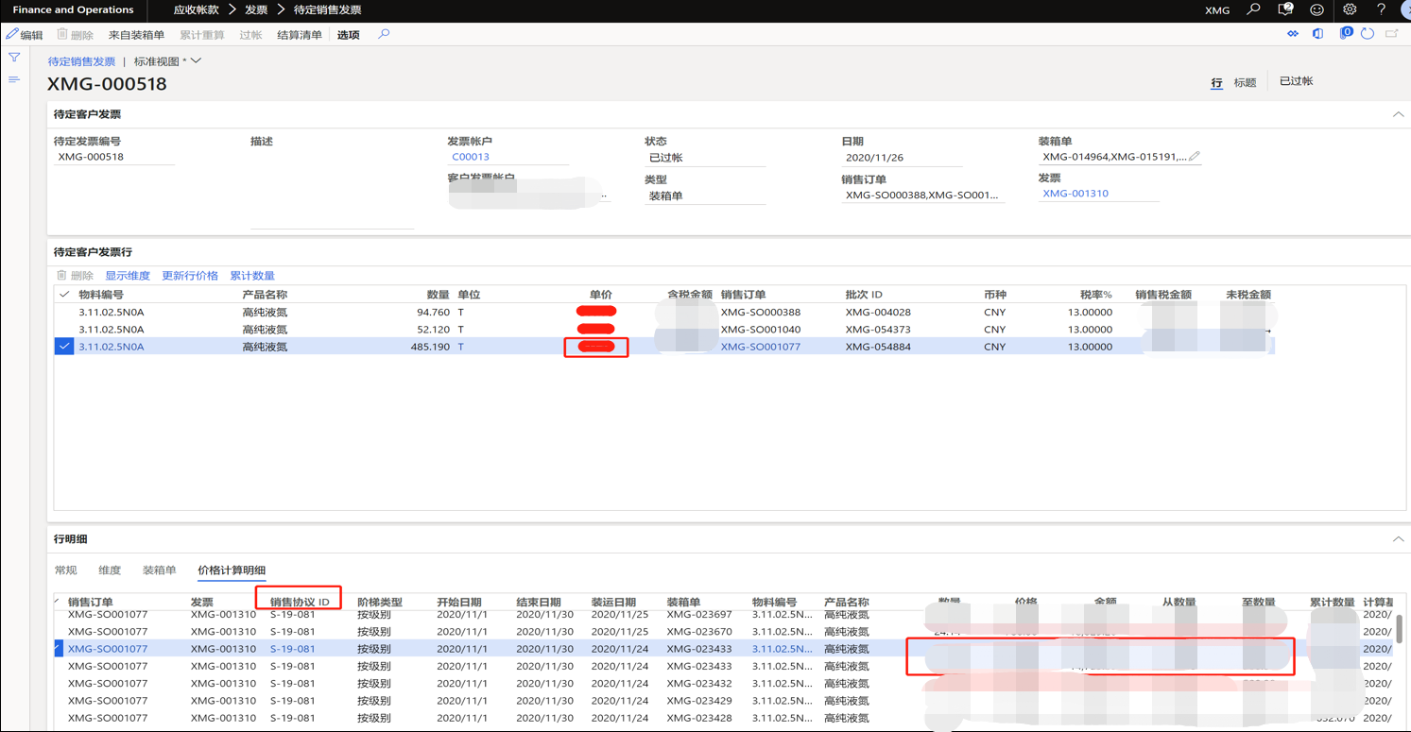Open the 待定销售发票 link
Screen dimensions: 1411x732
[81, 61]
